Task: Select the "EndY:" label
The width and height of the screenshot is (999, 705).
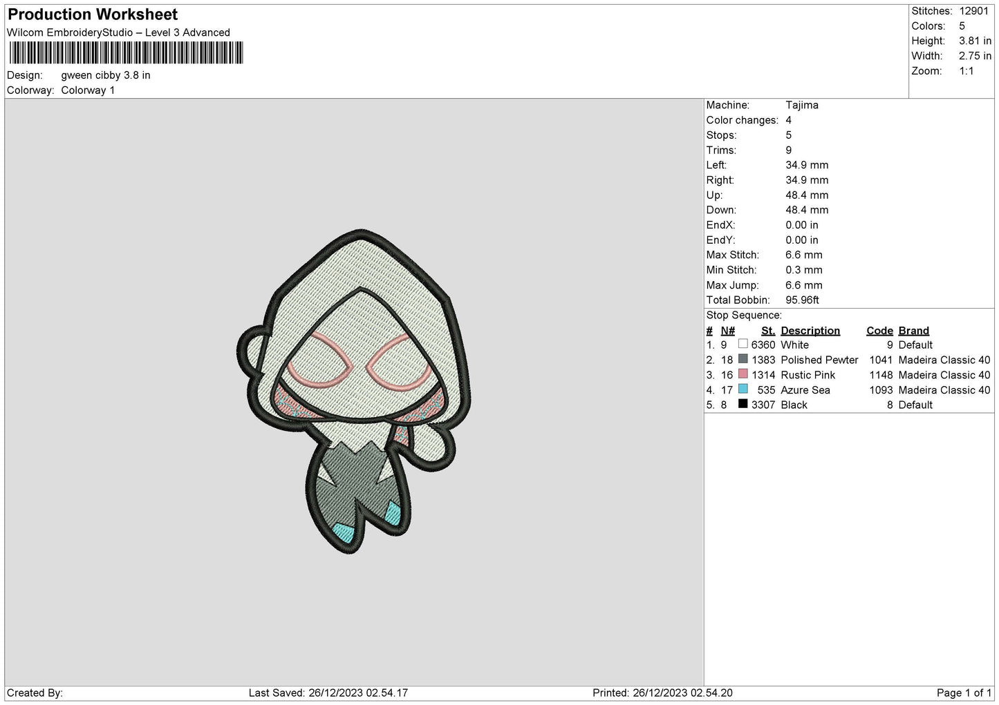Action: (720, 240)
